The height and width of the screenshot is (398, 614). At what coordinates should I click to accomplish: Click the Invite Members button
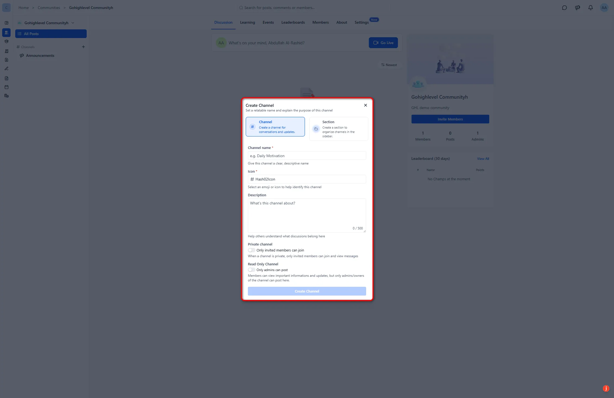coord(450,119)
